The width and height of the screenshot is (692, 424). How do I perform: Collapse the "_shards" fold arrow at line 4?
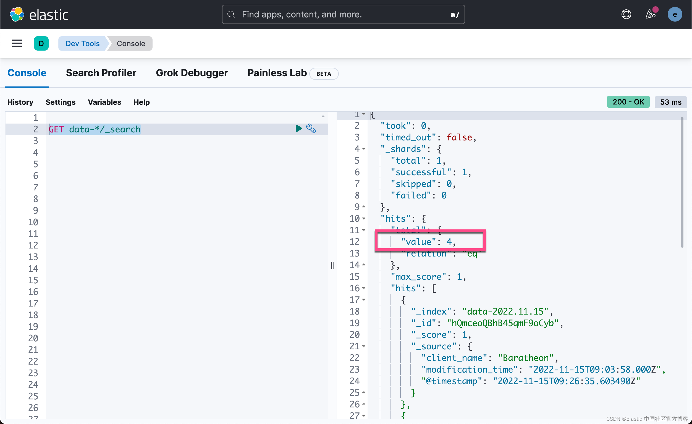pos(364,149)
